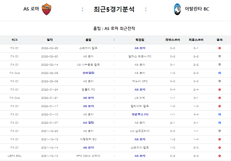Click 'ITA Cup' league in 2022-01-21 row

click(15, 98)
